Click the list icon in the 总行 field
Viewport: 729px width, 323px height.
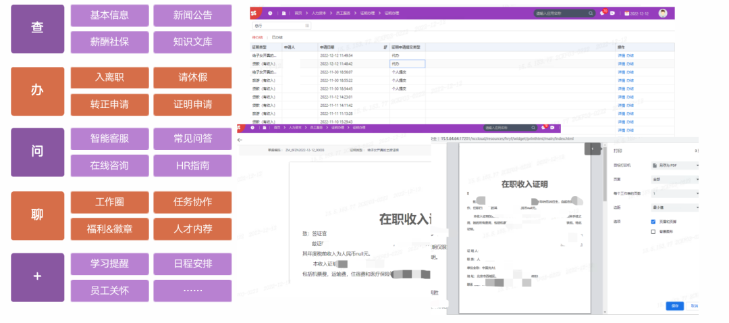[x=308, y=26]
